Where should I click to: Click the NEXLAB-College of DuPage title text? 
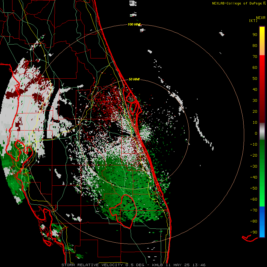pos(237,3)
